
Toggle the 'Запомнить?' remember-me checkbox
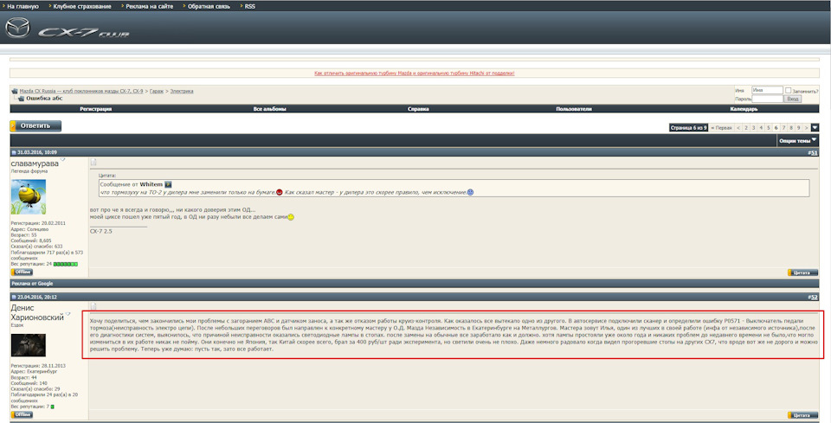(x=789, y=90)
